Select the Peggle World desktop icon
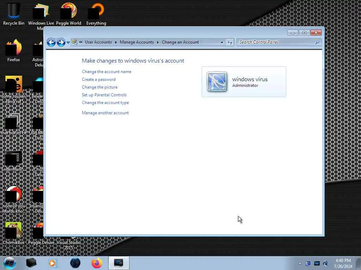The height and width of the screenshot is (270, 361). (69, 13)
